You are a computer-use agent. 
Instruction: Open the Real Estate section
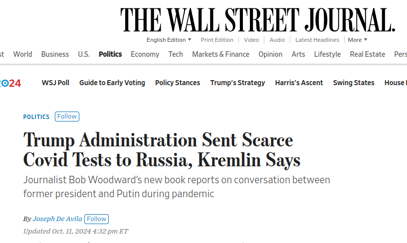367,54
